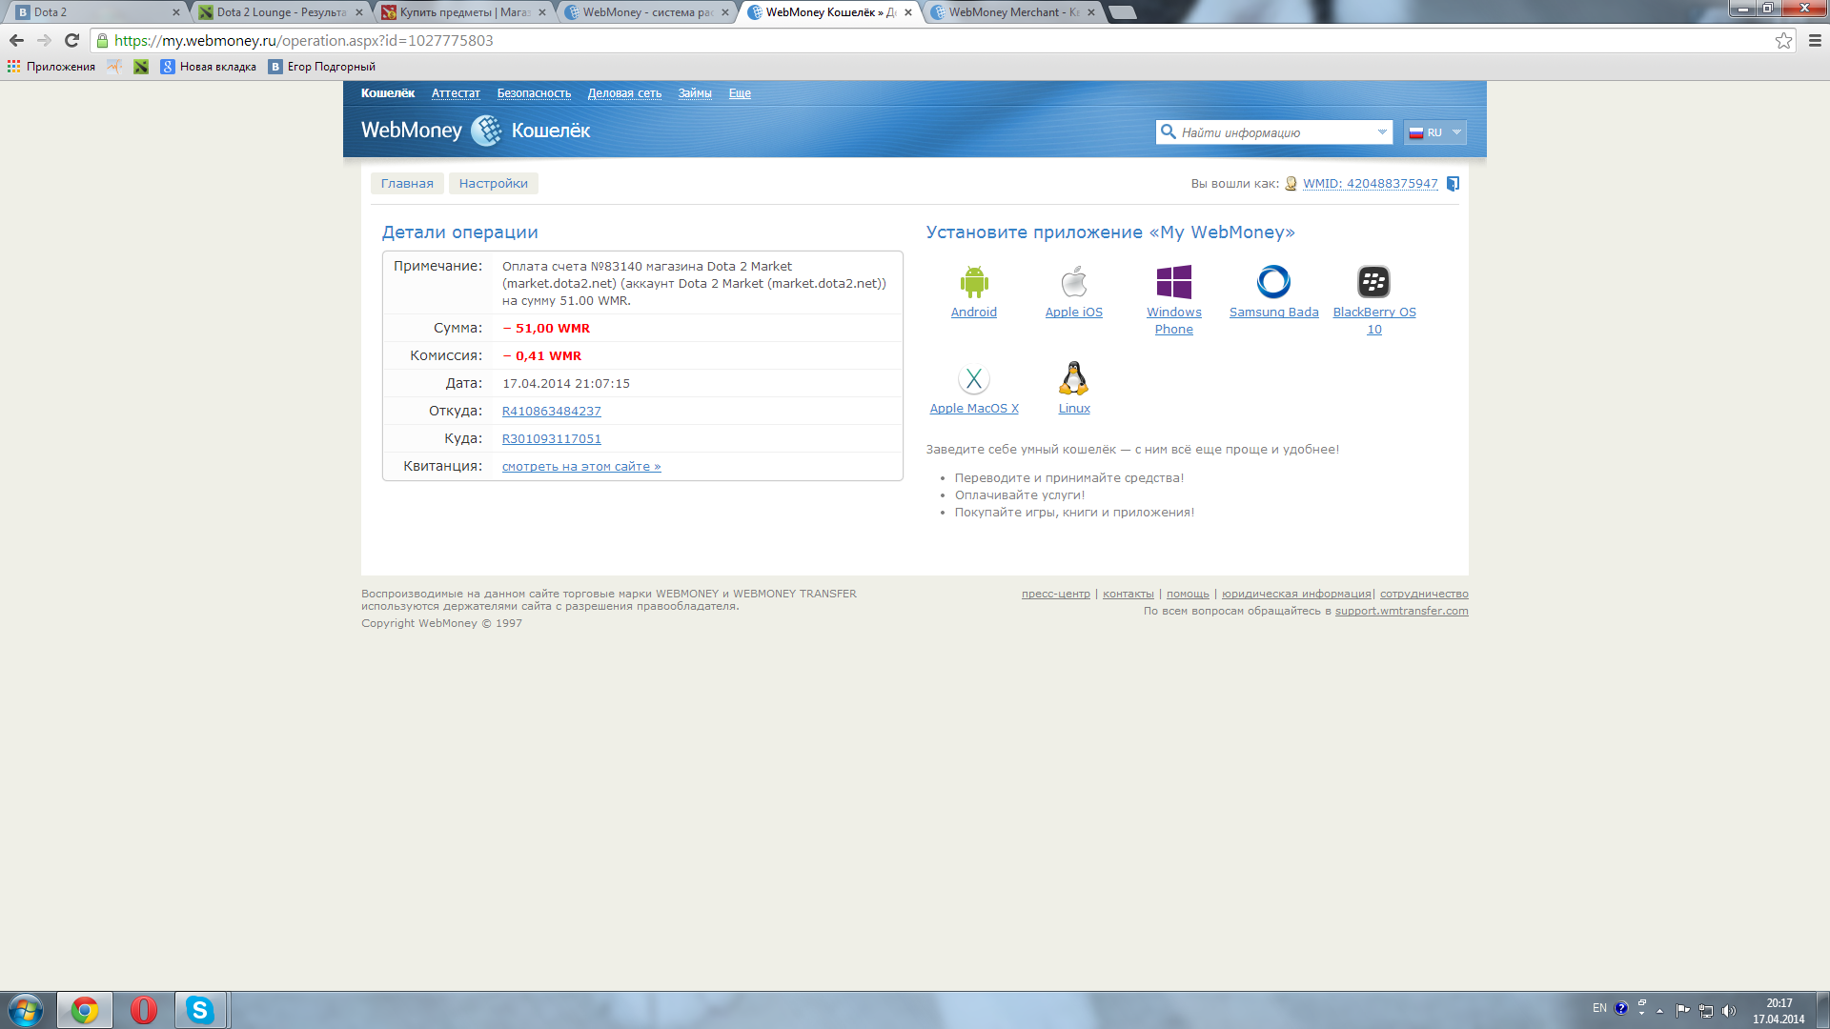Open the Android app icon

coord(974,282)
